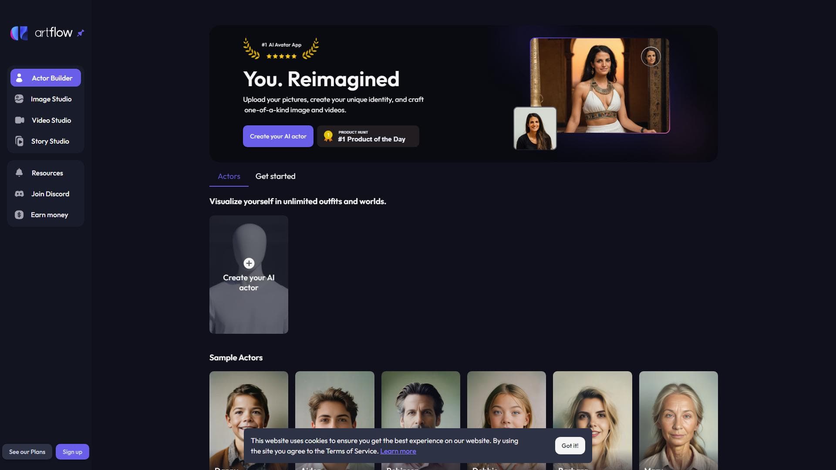
Task: Click the Earn money dollar icon
Action: 19,215
